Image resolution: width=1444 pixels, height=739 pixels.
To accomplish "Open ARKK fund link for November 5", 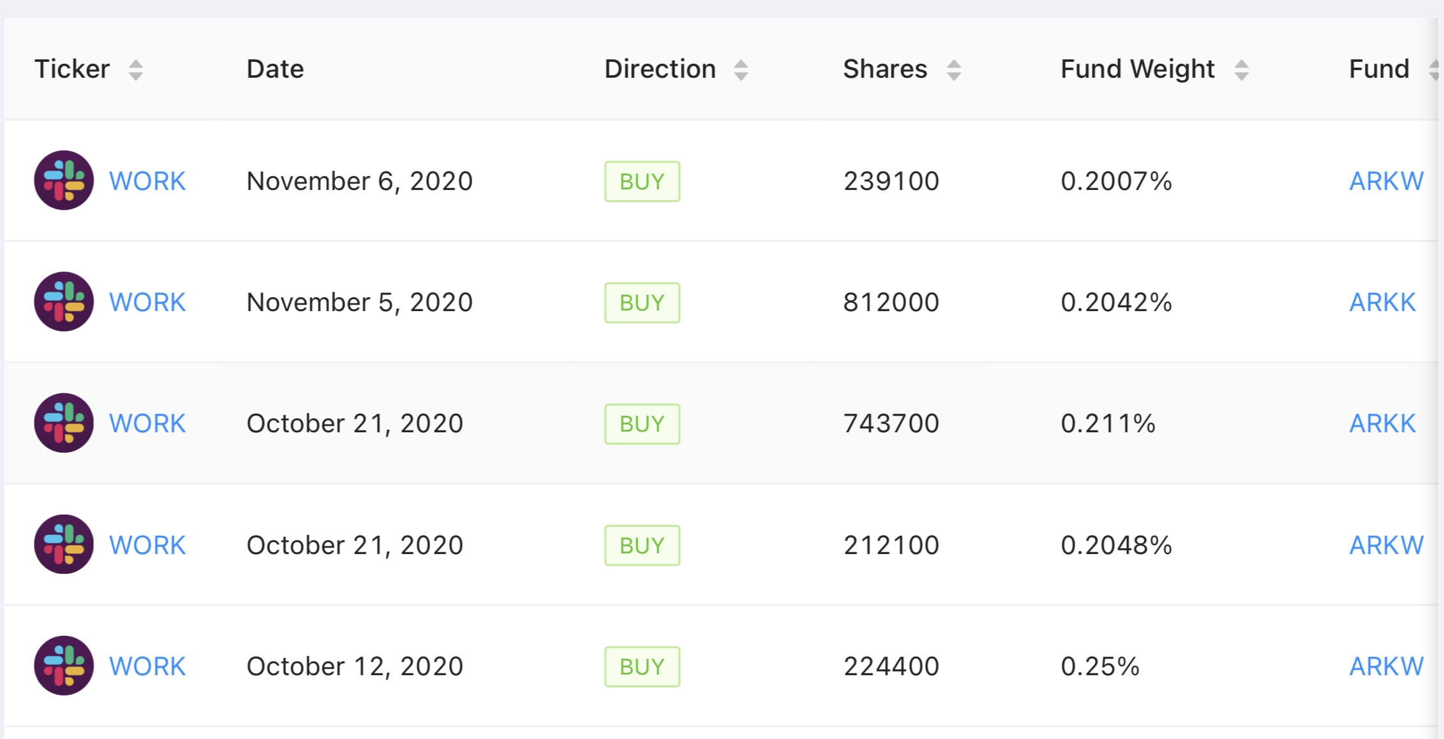I will (1382, 302).
